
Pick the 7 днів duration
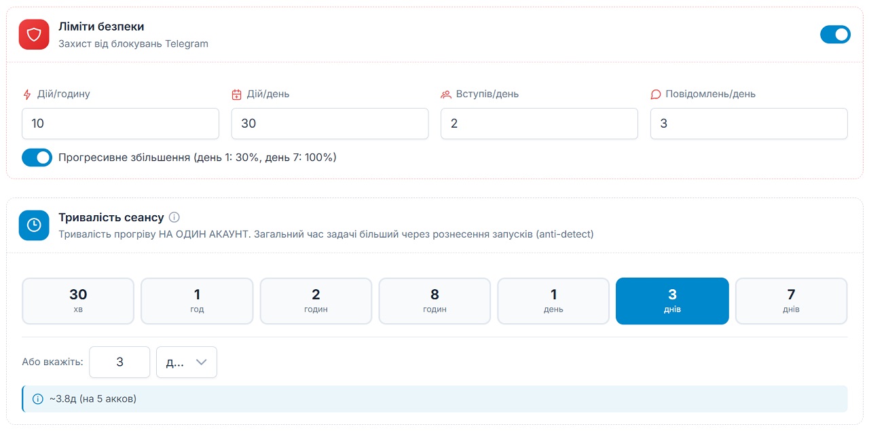792,301
